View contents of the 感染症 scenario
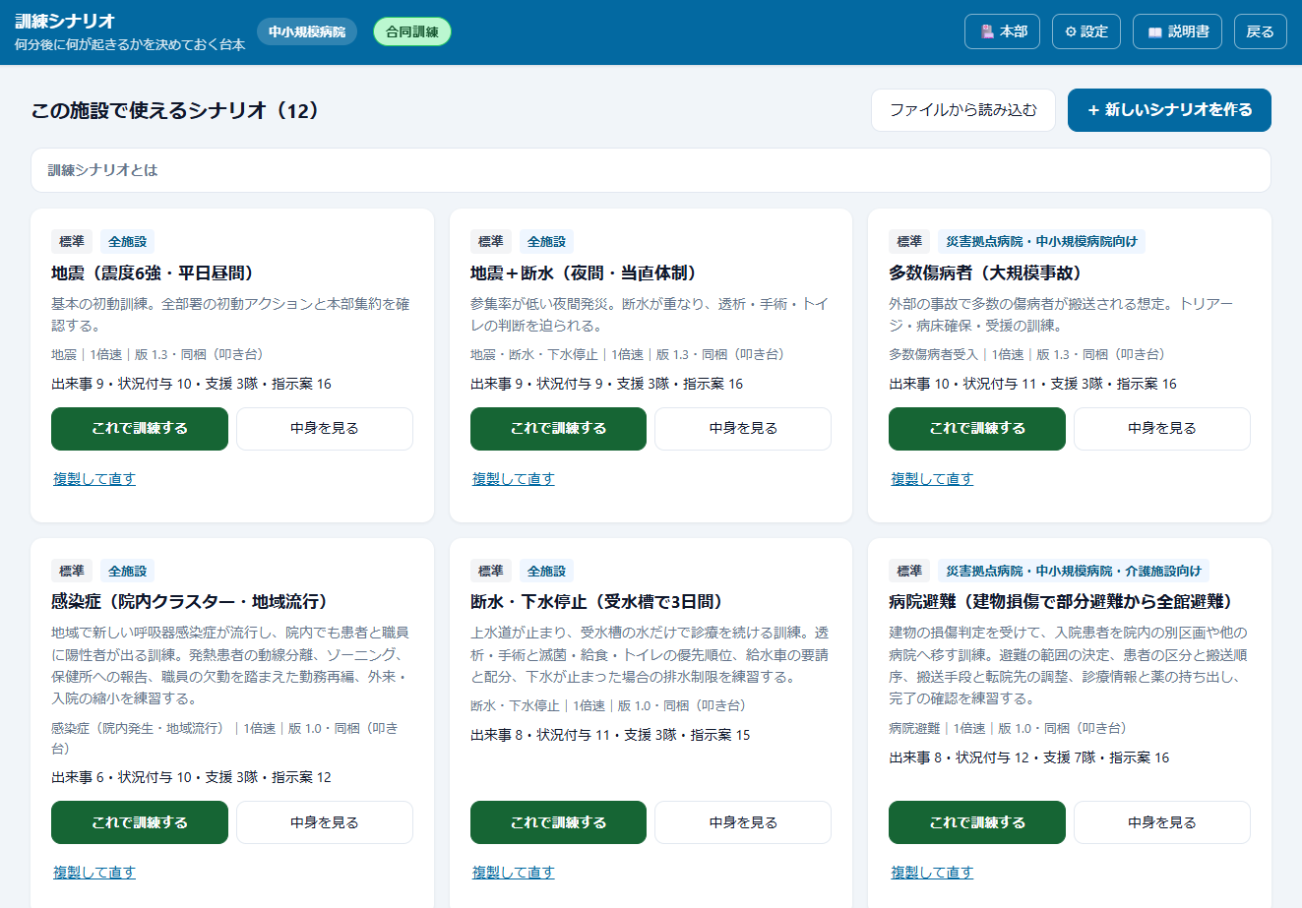The width and height of the screenshot is (1302, 908). 325,822
